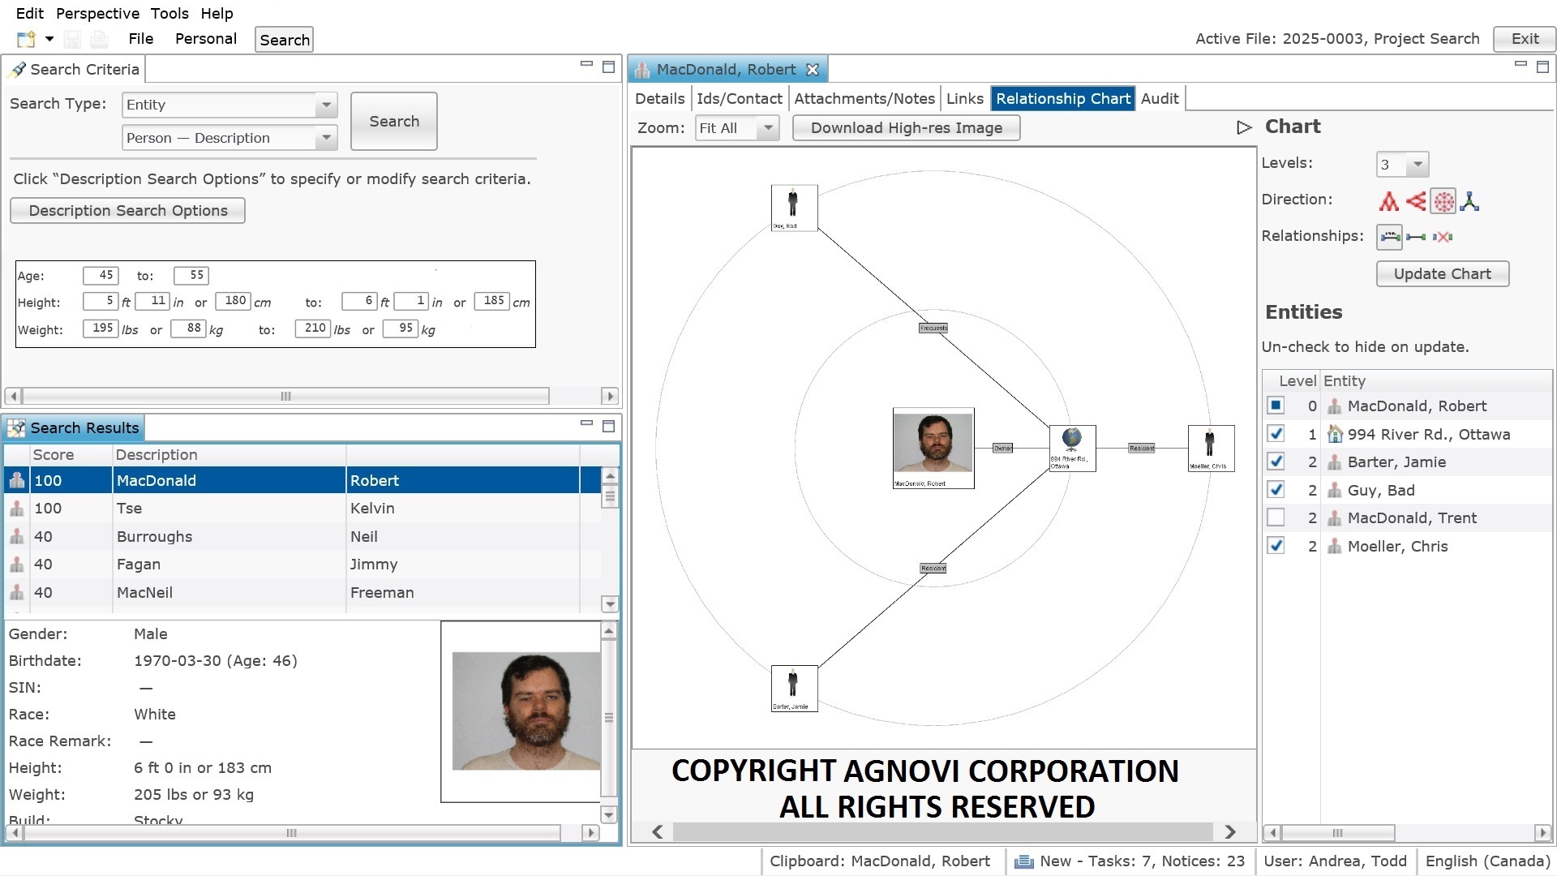Click Download High-res Image
1557x876 pixels.
pyautogui.click(x=906, y=127)
